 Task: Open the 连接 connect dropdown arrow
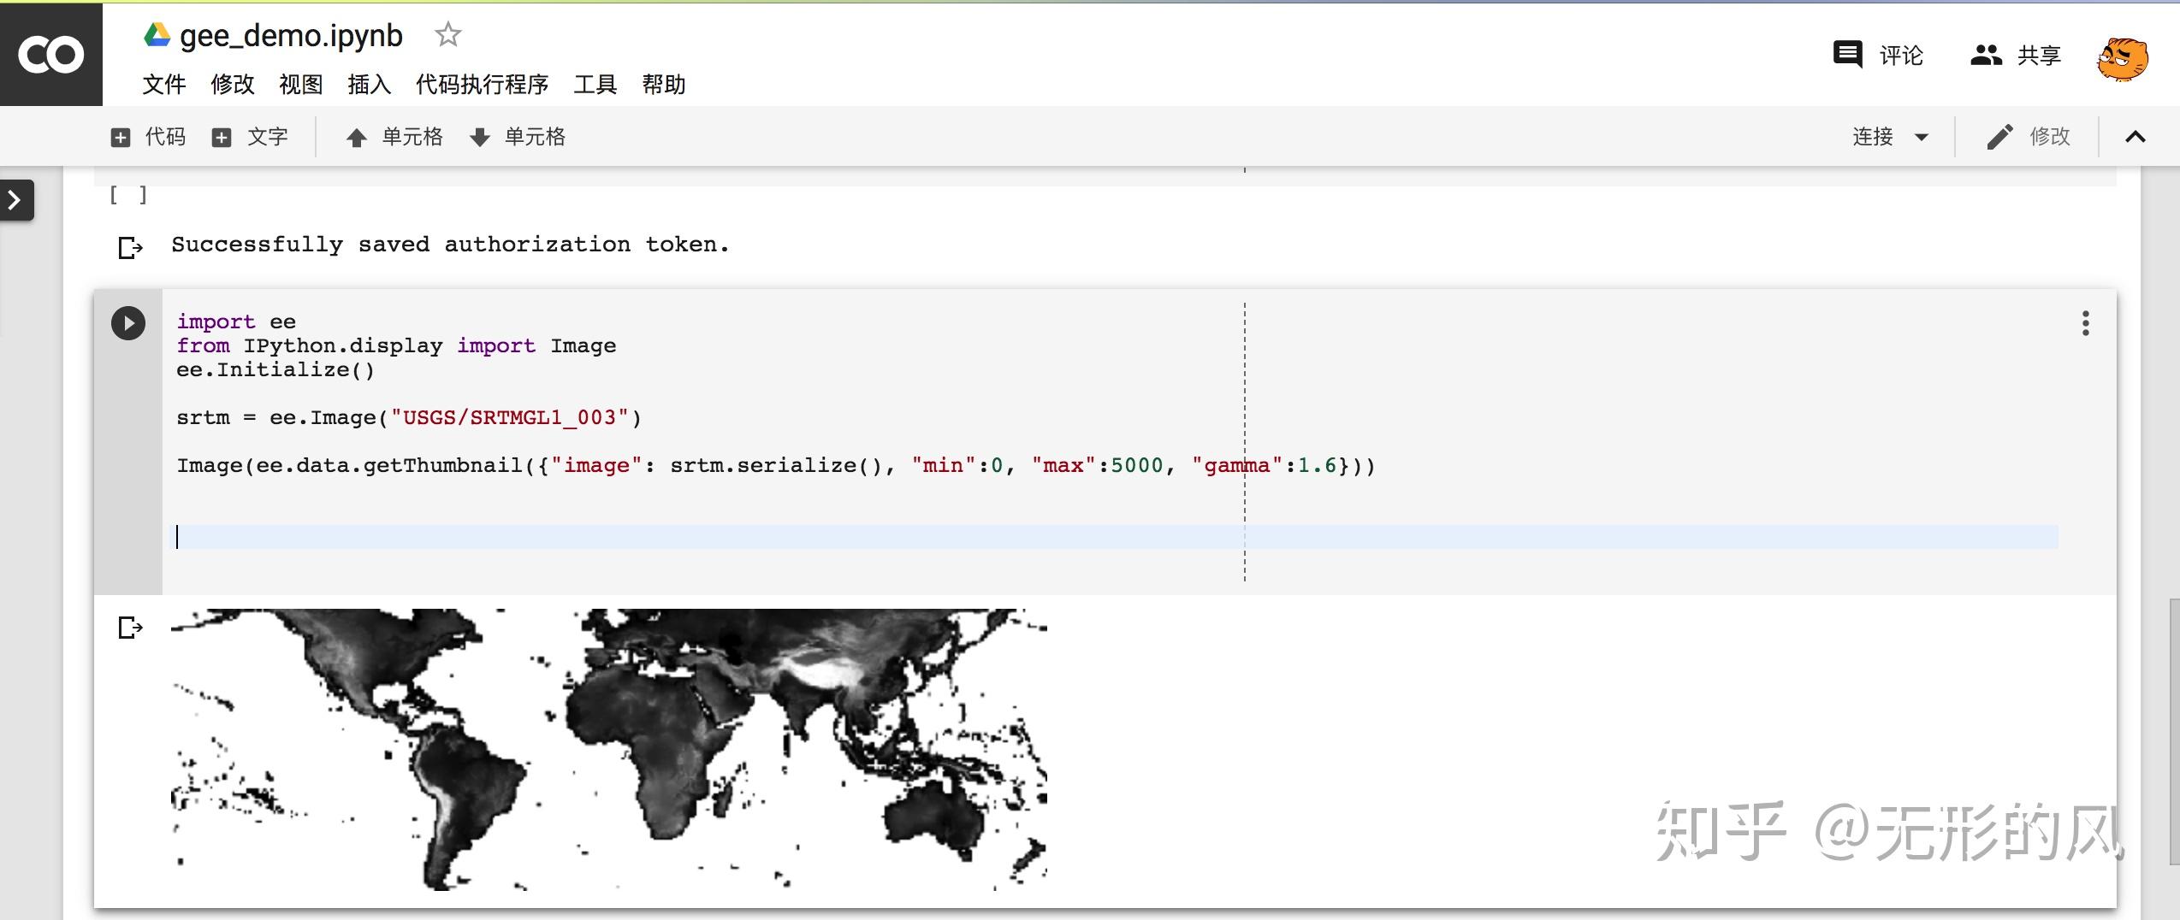click(x=1921, y=137)
